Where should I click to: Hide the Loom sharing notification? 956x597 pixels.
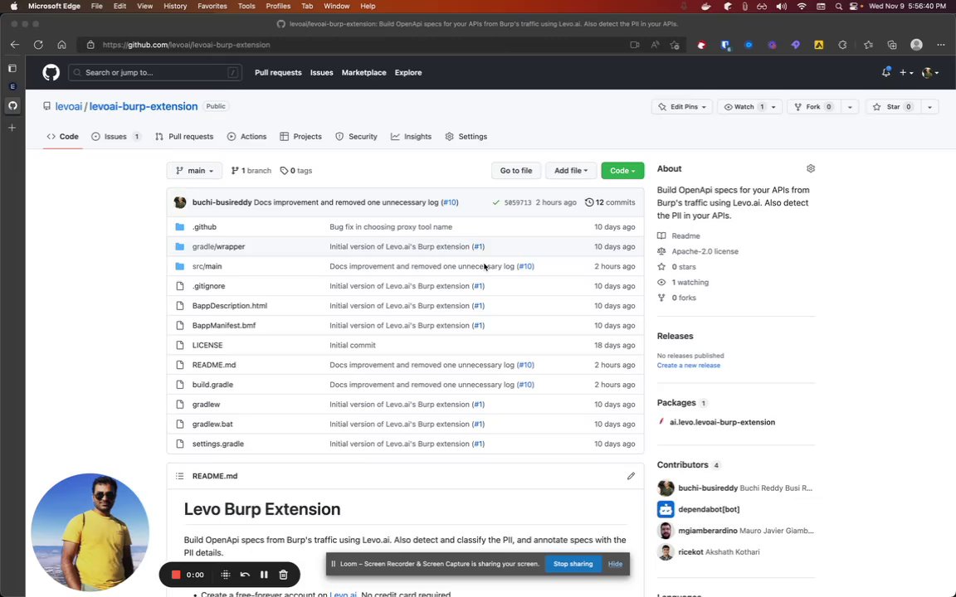(615, 564)
